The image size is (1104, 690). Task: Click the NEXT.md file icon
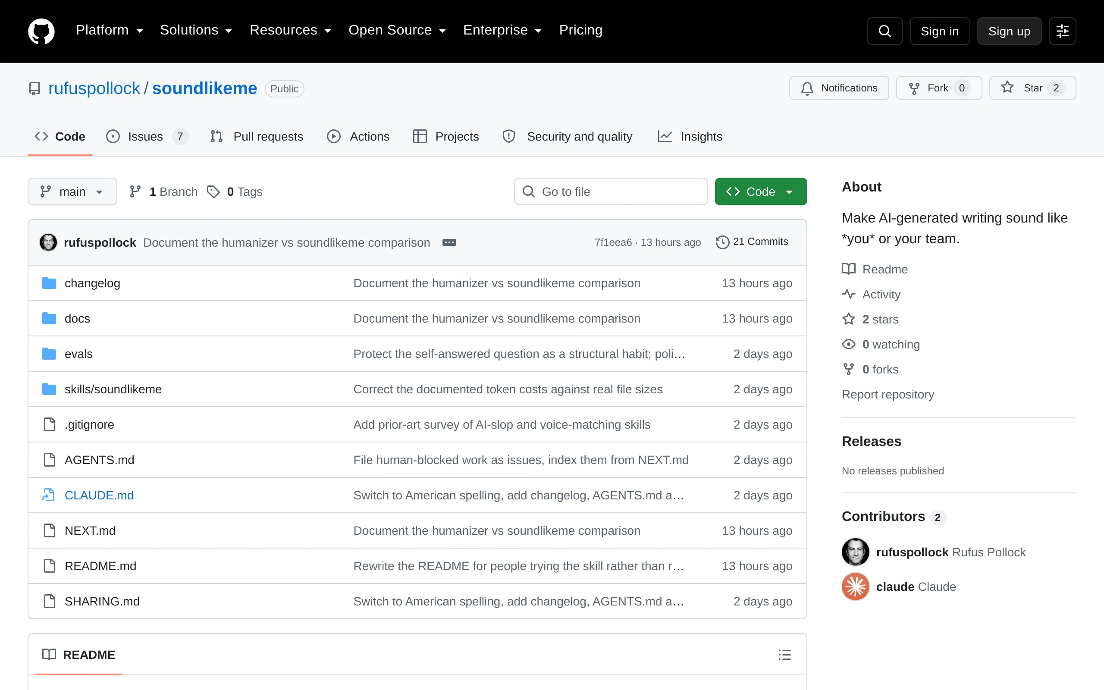pyautogui.click(x=49, y=531)
